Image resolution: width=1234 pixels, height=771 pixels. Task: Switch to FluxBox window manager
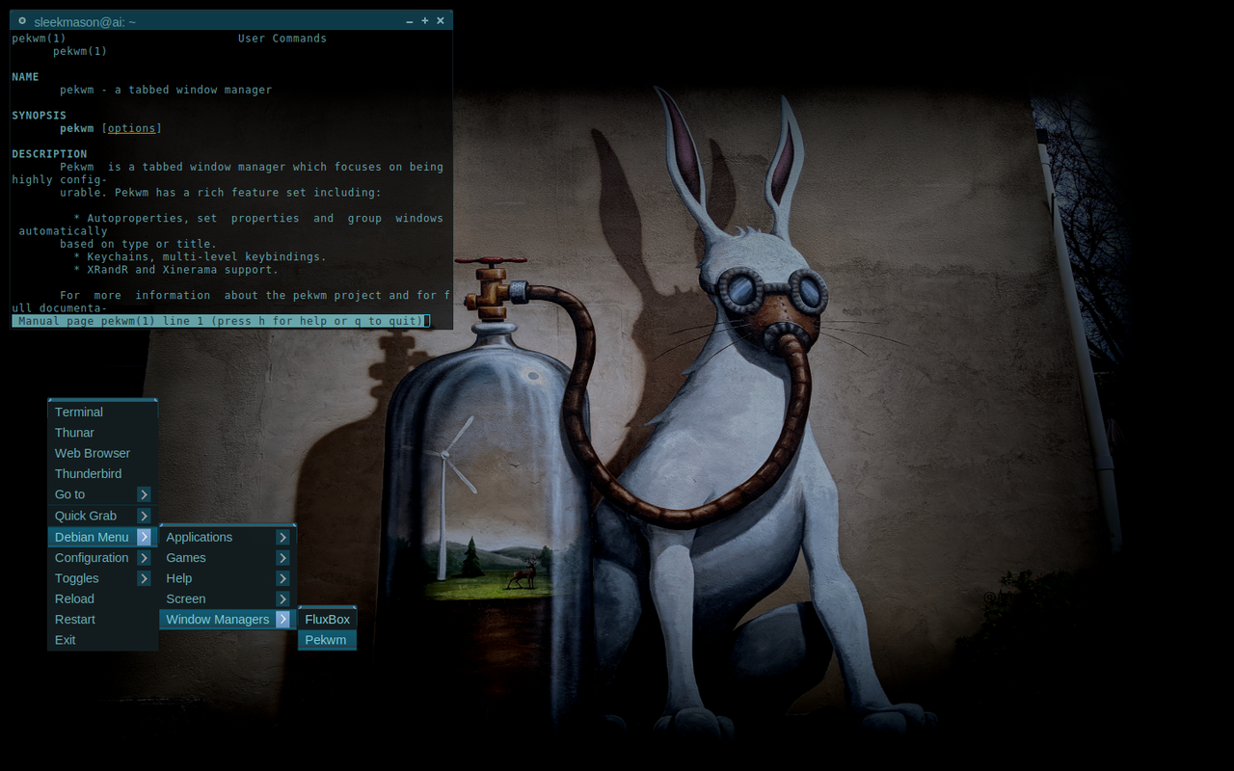pos(327,620)
